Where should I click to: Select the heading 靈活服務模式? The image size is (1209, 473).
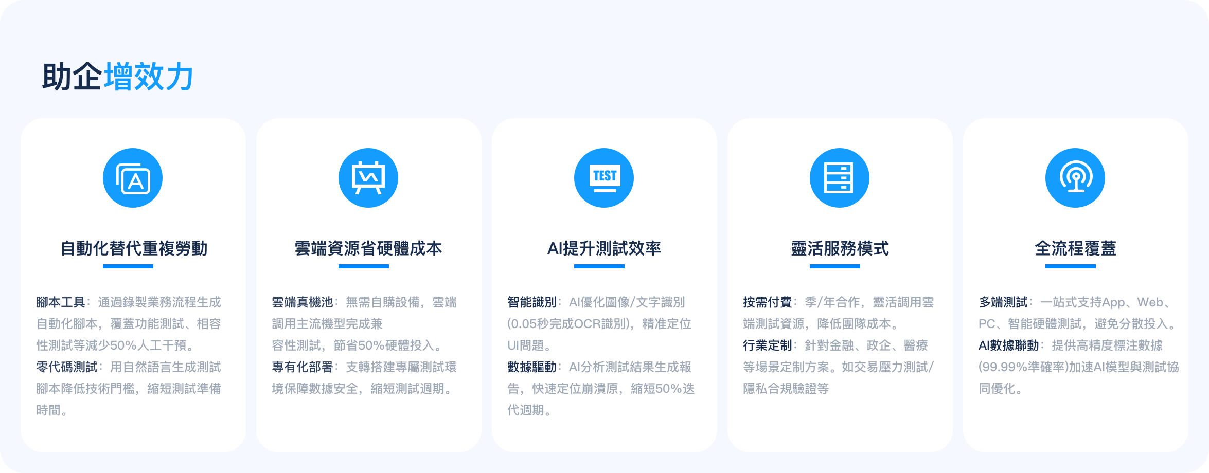[x=840, y=248]
